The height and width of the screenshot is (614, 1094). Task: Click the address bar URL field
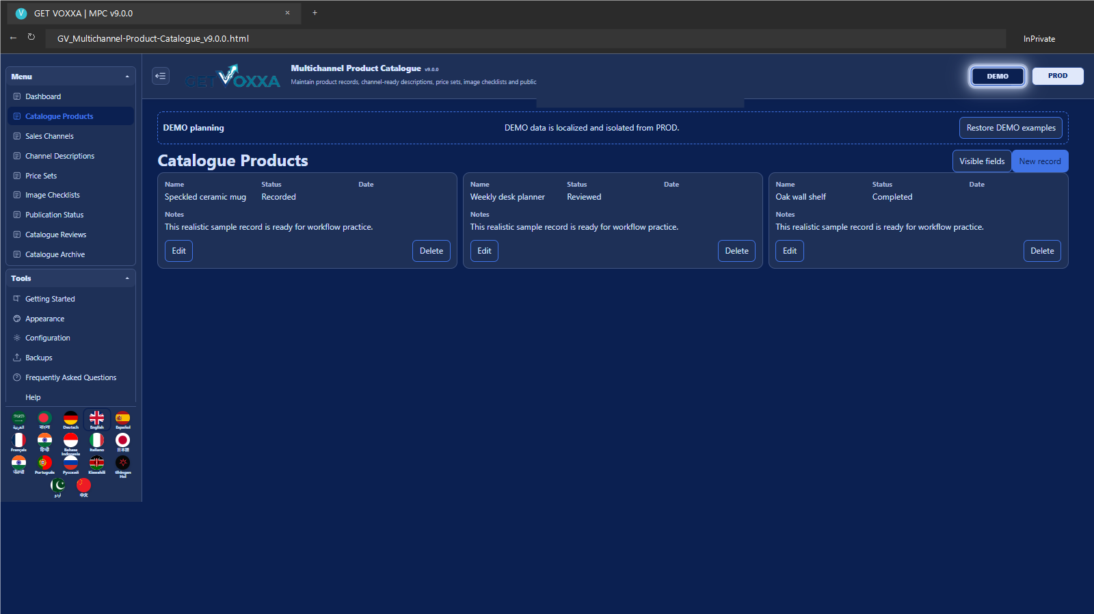point(526,38)
